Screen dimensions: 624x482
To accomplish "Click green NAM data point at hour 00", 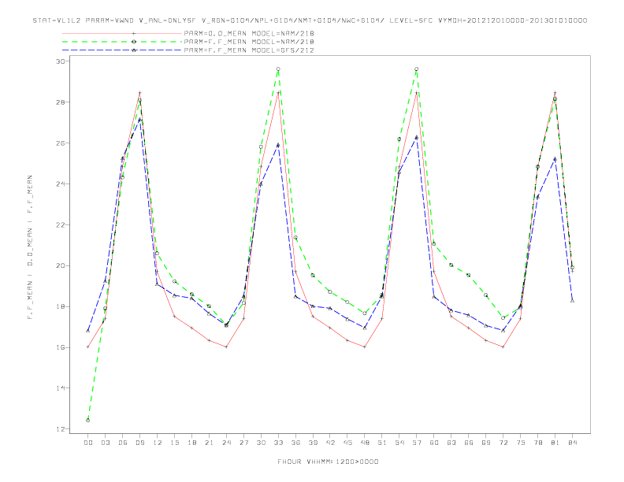I will point(88,421).
